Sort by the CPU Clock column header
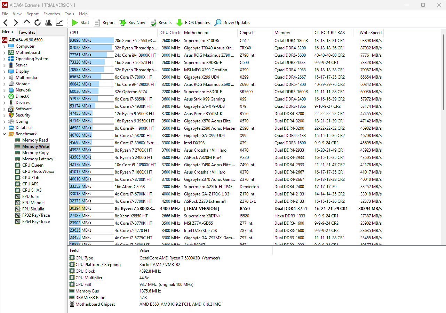This screenshot has width=446, height=313. pyautogui.click(x=170, y=33)
